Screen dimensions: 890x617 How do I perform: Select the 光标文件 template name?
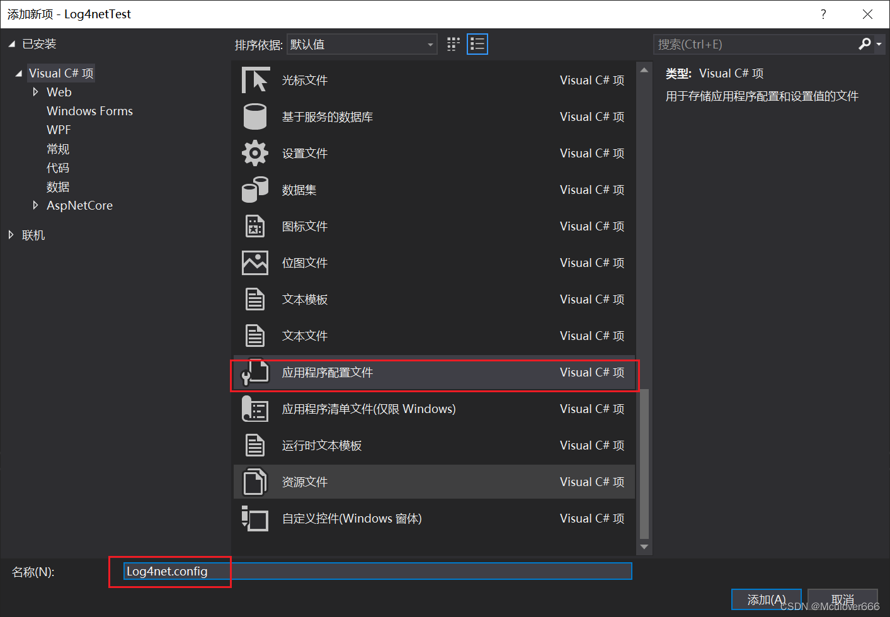[x=305, y=80]
